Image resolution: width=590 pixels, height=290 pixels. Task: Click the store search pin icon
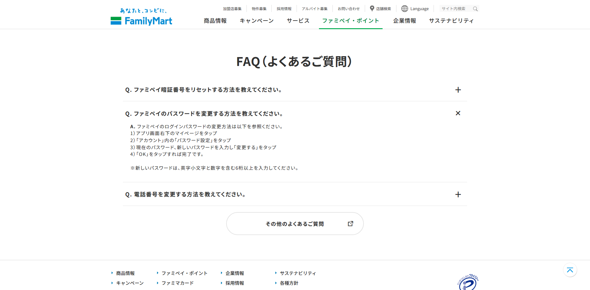(372, 9)
